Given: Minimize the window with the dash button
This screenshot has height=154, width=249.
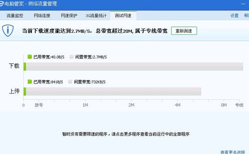Looking at the screenshot, I should point(243,4).
